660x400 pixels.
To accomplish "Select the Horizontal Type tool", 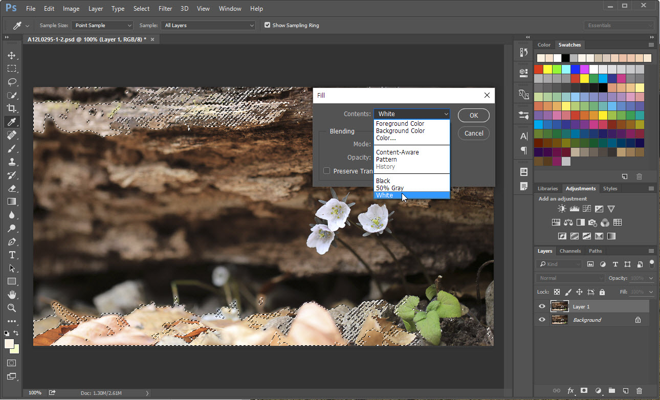I will point(11,255).
